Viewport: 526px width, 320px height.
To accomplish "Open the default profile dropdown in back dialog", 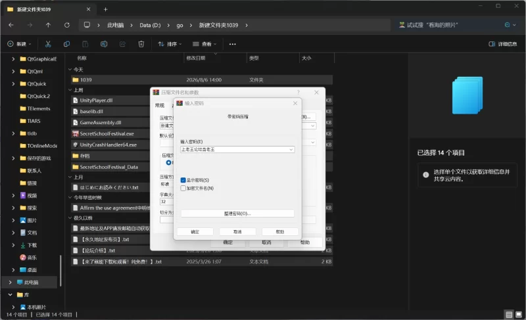I will point(313,143).
